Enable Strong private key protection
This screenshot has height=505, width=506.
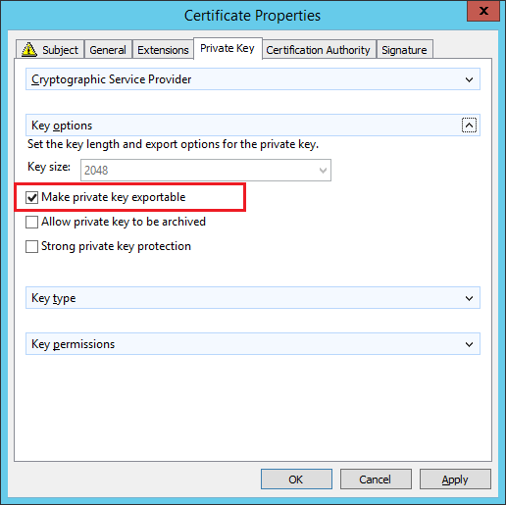tap(31, 246)
